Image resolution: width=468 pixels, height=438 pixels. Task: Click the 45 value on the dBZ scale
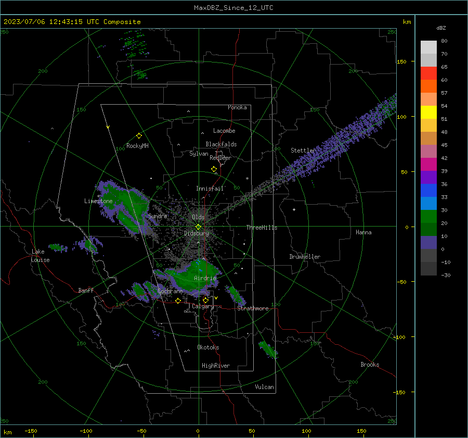pyautogui.click(x=444, y=145)
